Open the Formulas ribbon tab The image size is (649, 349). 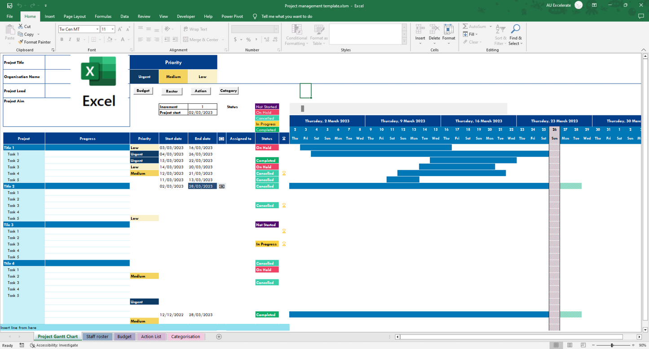pyautogui.click(x=103, y=16)
